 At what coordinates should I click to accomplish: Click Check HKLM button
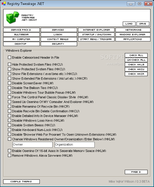[136, 64]
